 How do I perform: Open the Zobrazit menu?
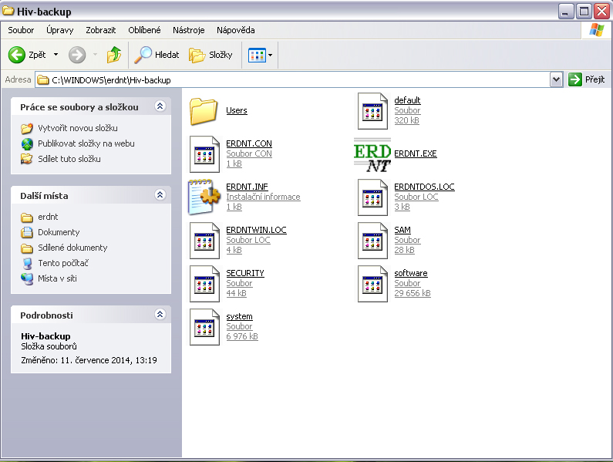click(x=101, y=30)
